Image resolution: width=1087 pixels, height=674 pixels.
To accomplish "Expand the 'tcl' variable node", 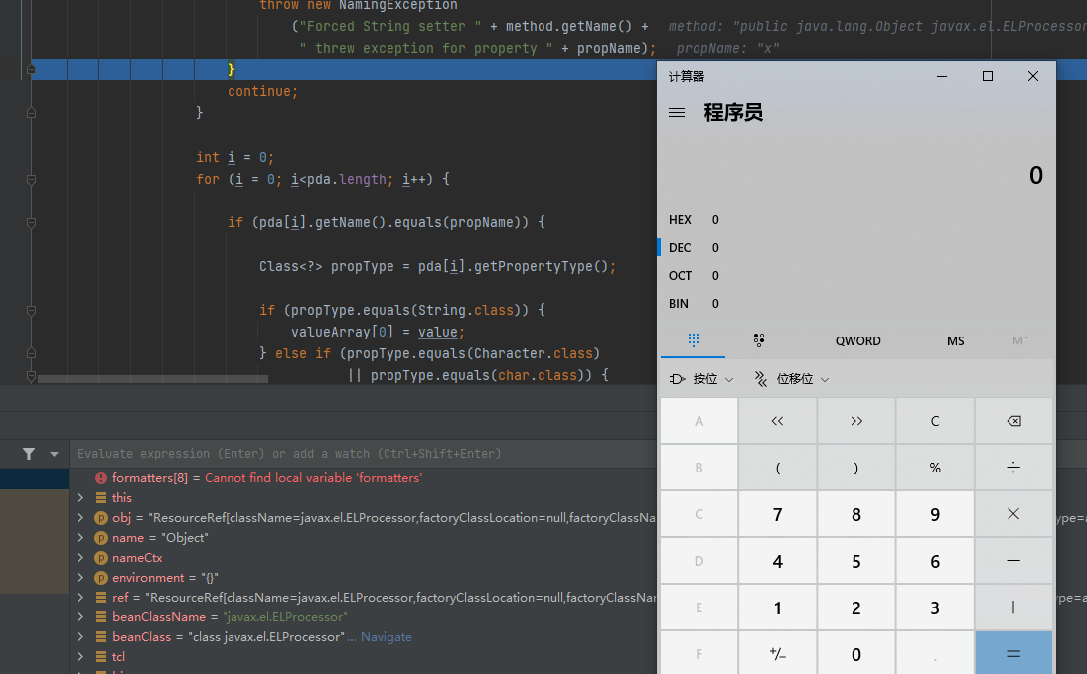I will point(80,657).
